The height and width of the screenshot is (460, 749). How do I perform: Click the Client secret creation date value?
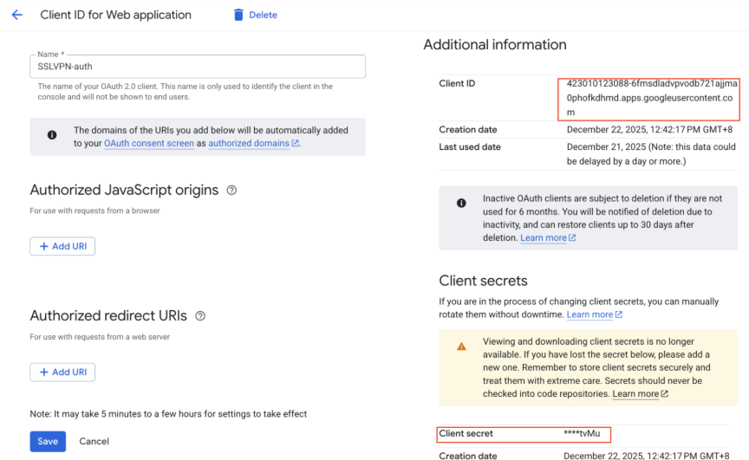click(647, 456)
